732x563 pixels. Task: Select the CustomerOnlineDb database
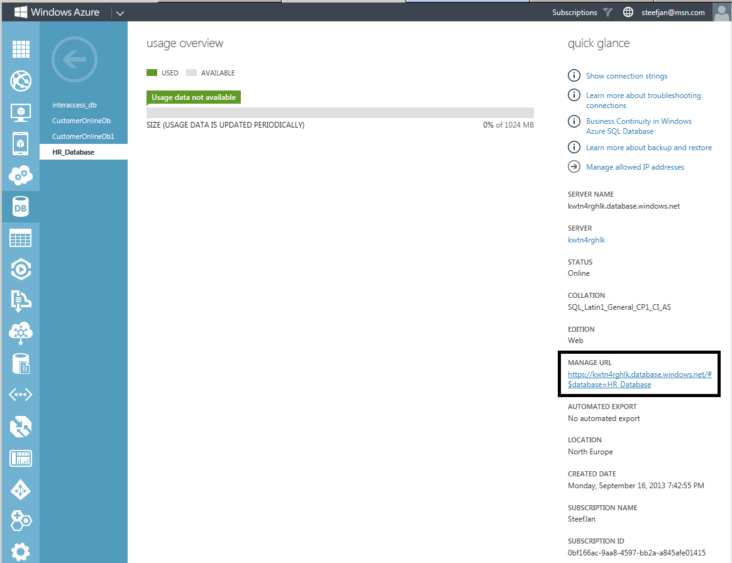point(81,121)
